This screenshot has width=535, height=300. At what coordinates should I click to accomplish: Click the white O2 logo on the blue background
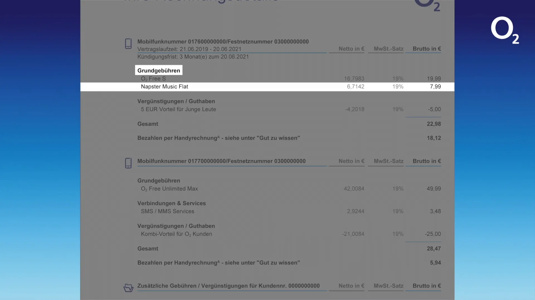(x=505, y=30)
